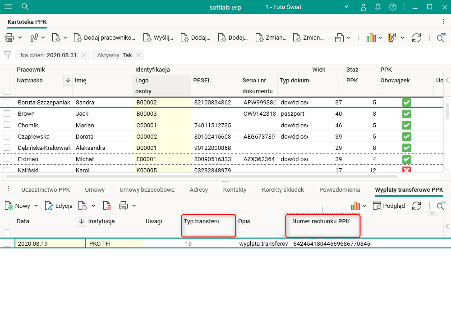The height and width of the screenshot is (315, 451).
Task: Open the hamburger main menu
Action: 8,7
